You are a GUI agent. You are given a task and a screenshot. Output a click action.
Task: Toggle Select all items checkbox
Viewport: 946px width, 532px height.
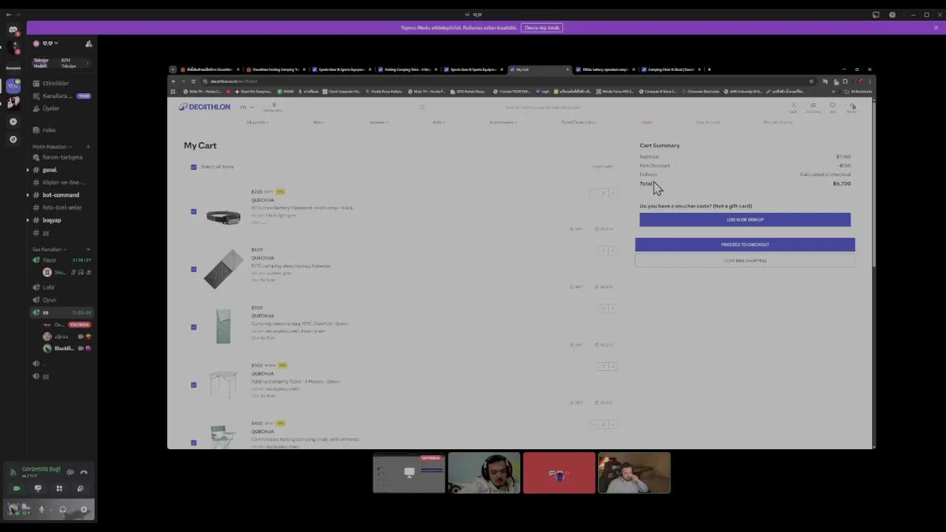point(194,167)
